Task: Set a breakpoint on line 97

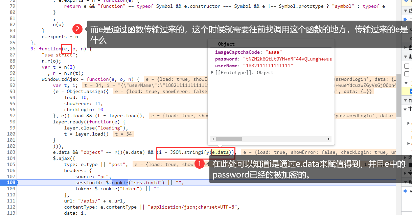Action: point(12,116)
